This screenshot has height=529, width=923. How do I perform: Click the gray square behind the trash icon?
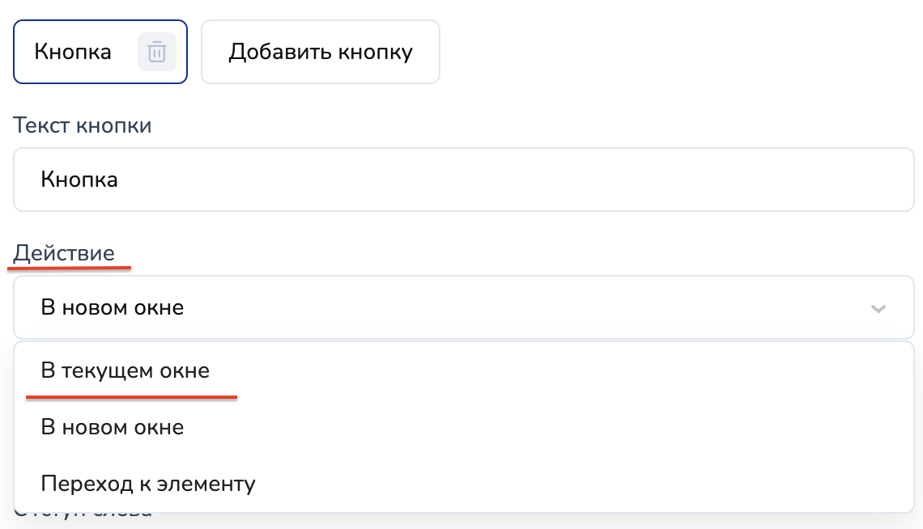pos(156,52)
